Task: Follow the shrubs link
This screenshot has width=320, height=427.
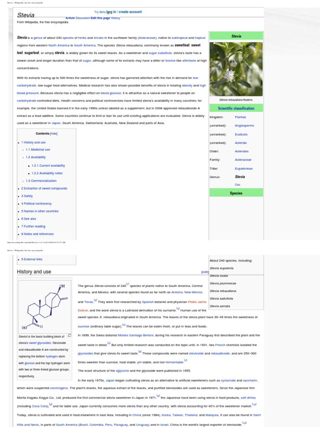Action: [98, 38]
